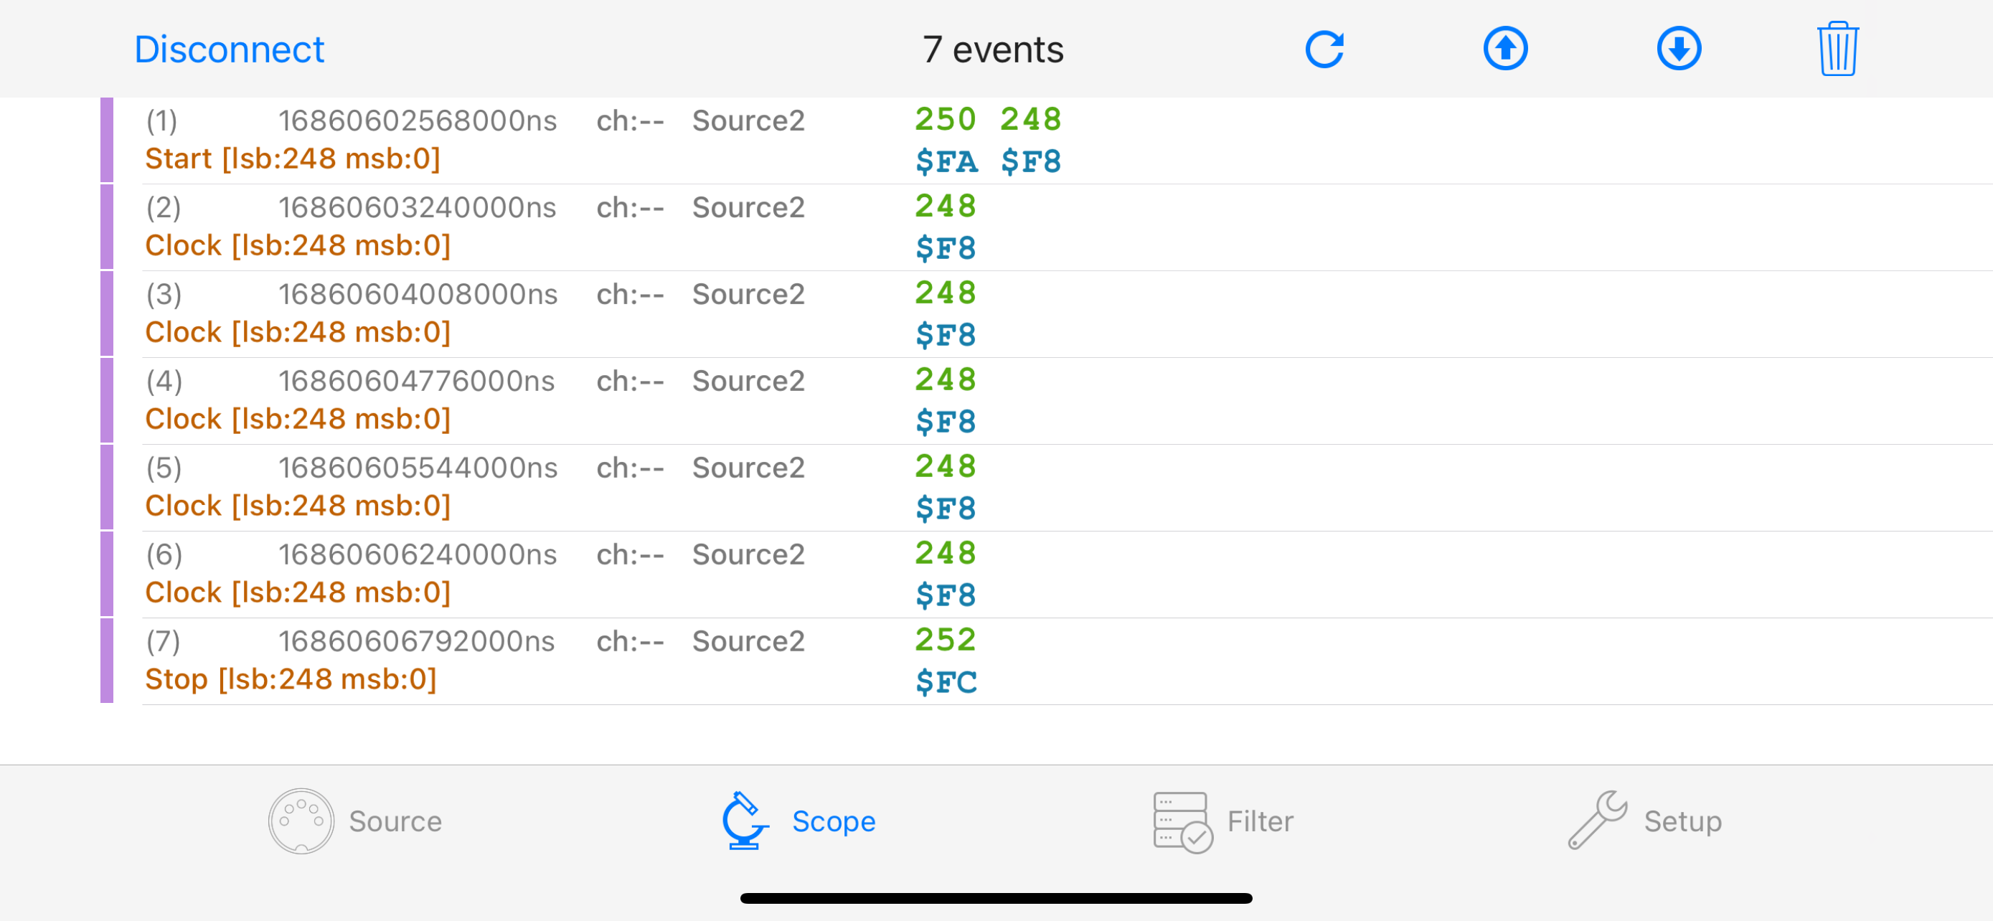
Task: Select event 7 Stop message row
Action: (x=290, y=679)
